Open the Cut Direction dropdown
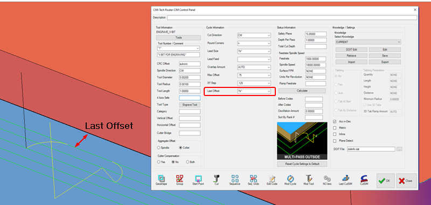The height and width of the screenshot is (205, 431). pyautogui.click(x=254, y=35)
